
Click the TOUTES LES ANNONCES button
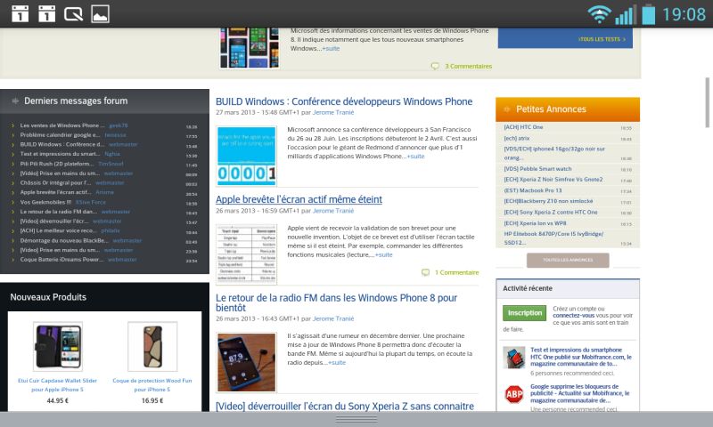click(568, 260)
